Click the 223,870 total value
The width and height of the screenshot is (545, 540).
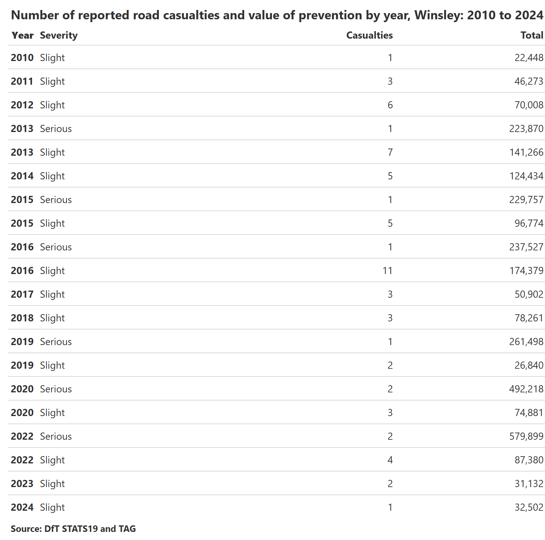(526, 129)
